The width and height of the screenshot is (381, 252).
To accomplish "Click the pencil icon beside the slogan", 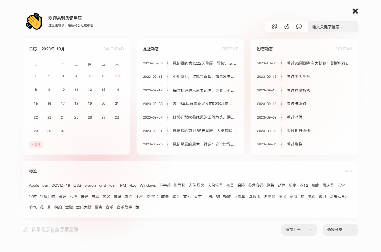I will [x=25, y=230].
